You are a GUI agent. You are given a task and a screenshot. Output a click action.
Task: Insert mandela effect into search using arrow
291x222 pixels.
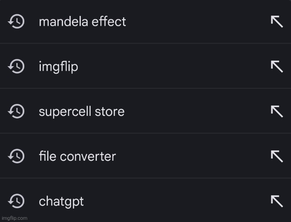pos(277,21)
